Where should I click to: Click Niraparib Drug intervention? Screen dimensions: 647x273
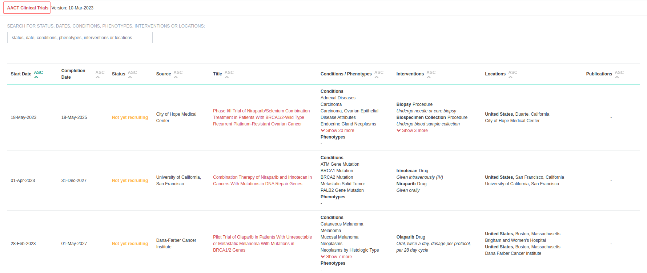(411, 184)
